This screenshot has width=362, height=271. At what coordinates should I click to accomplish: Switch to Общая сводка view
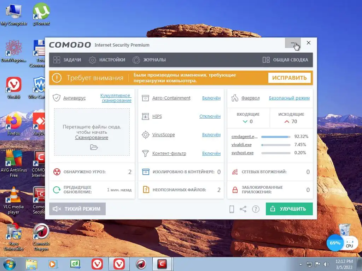(x=285, y=60)
